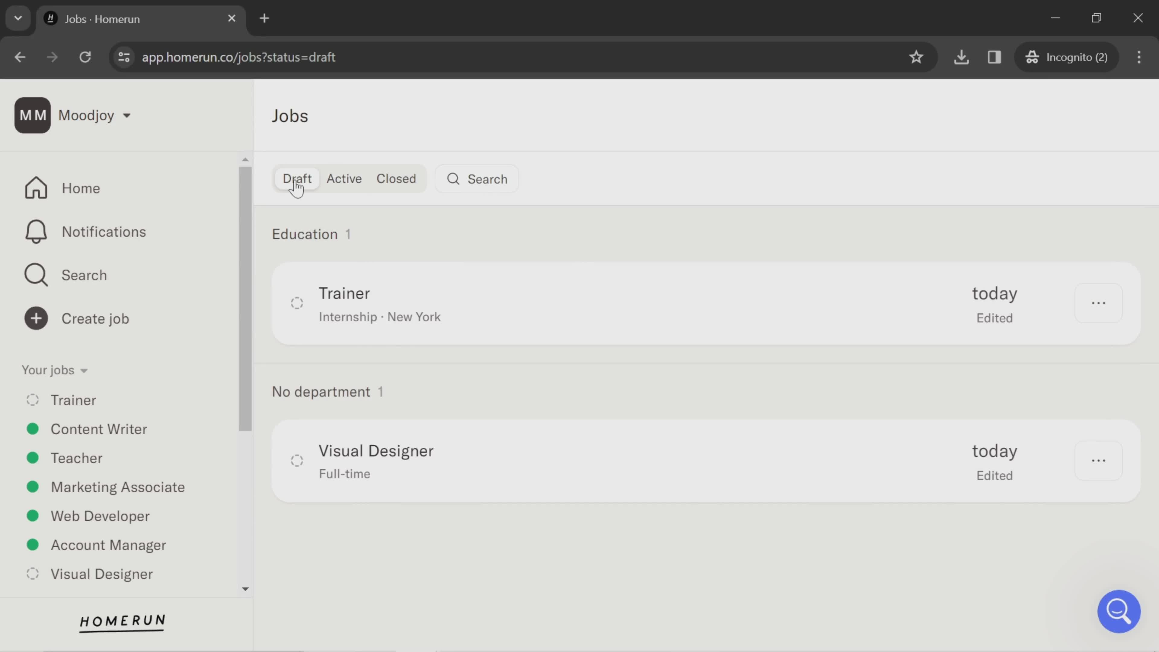The height and width of the screenshot is (652, 1159).
Task: Switch to the Closed jobs tab
Action: point(396,179)
